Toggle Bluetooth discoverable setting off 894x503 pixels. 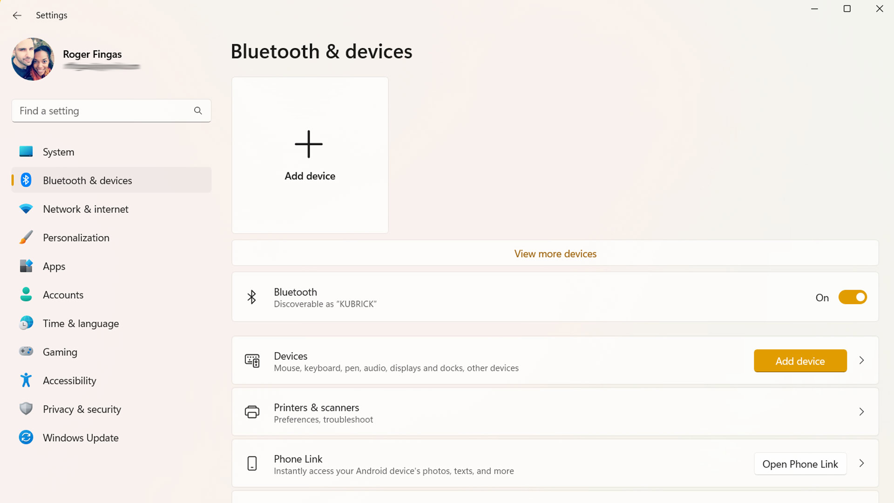point(852,297)
